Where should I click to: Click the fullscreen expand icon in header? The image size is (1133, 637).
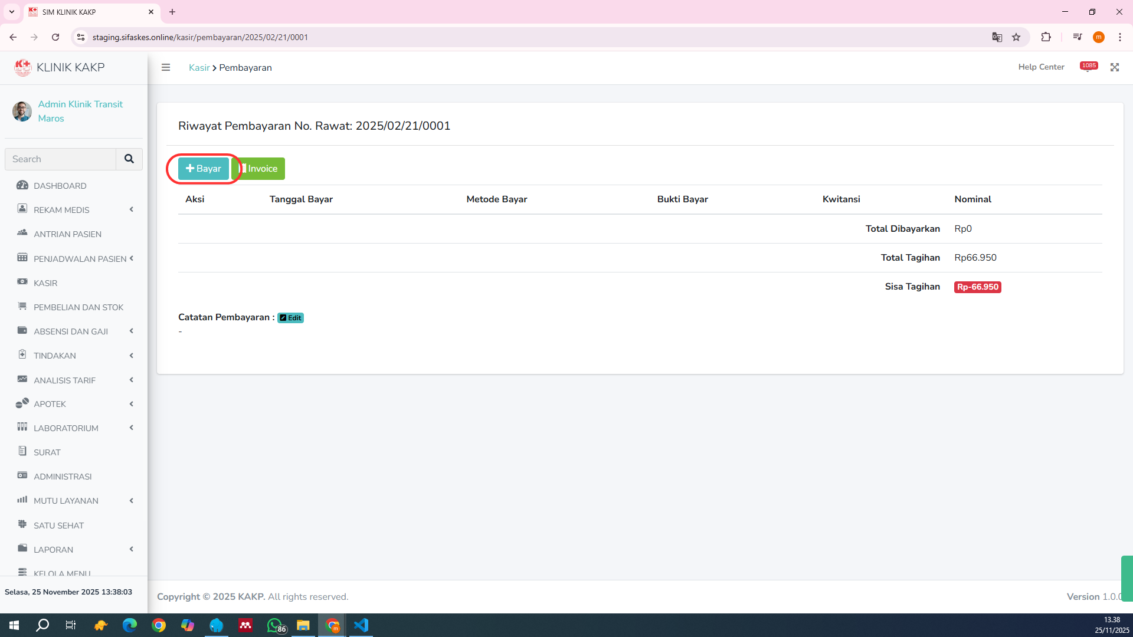click(1115, 67)
